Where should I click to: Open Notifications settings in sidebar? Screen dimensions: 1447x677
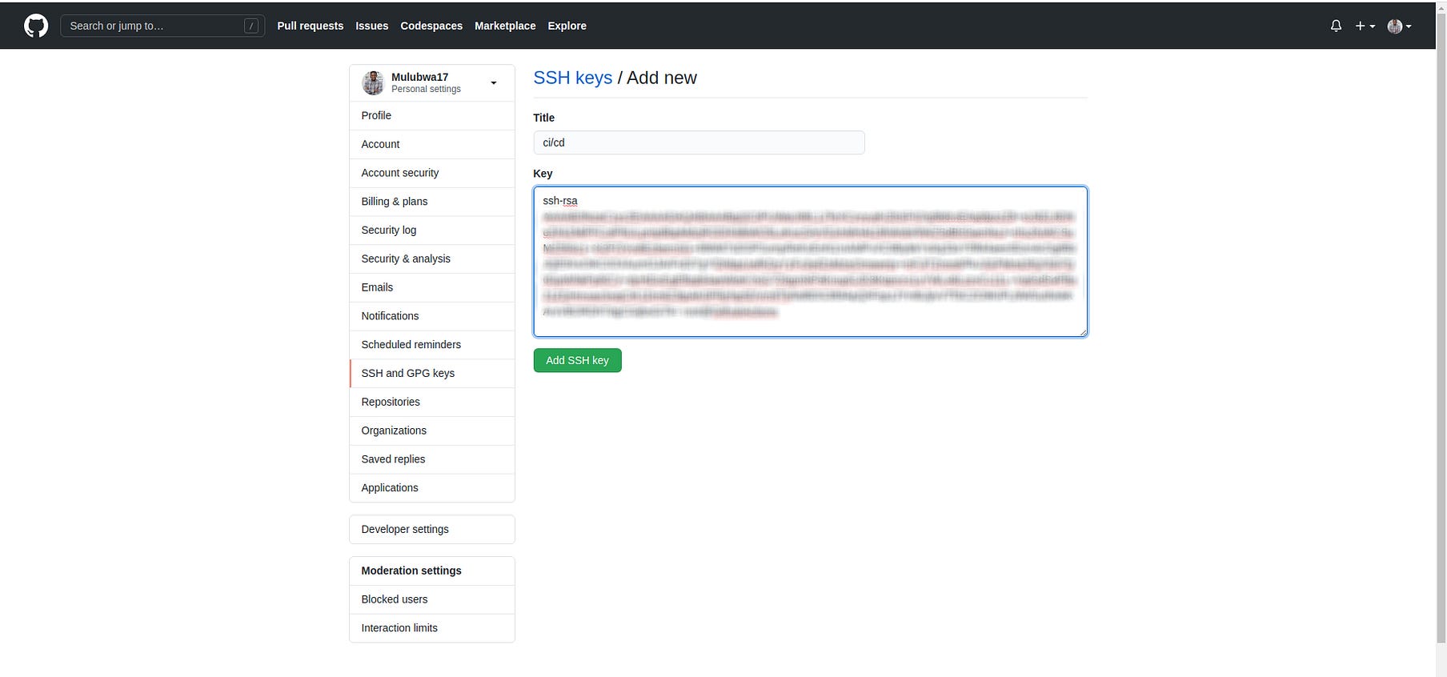tap(432, 316)
